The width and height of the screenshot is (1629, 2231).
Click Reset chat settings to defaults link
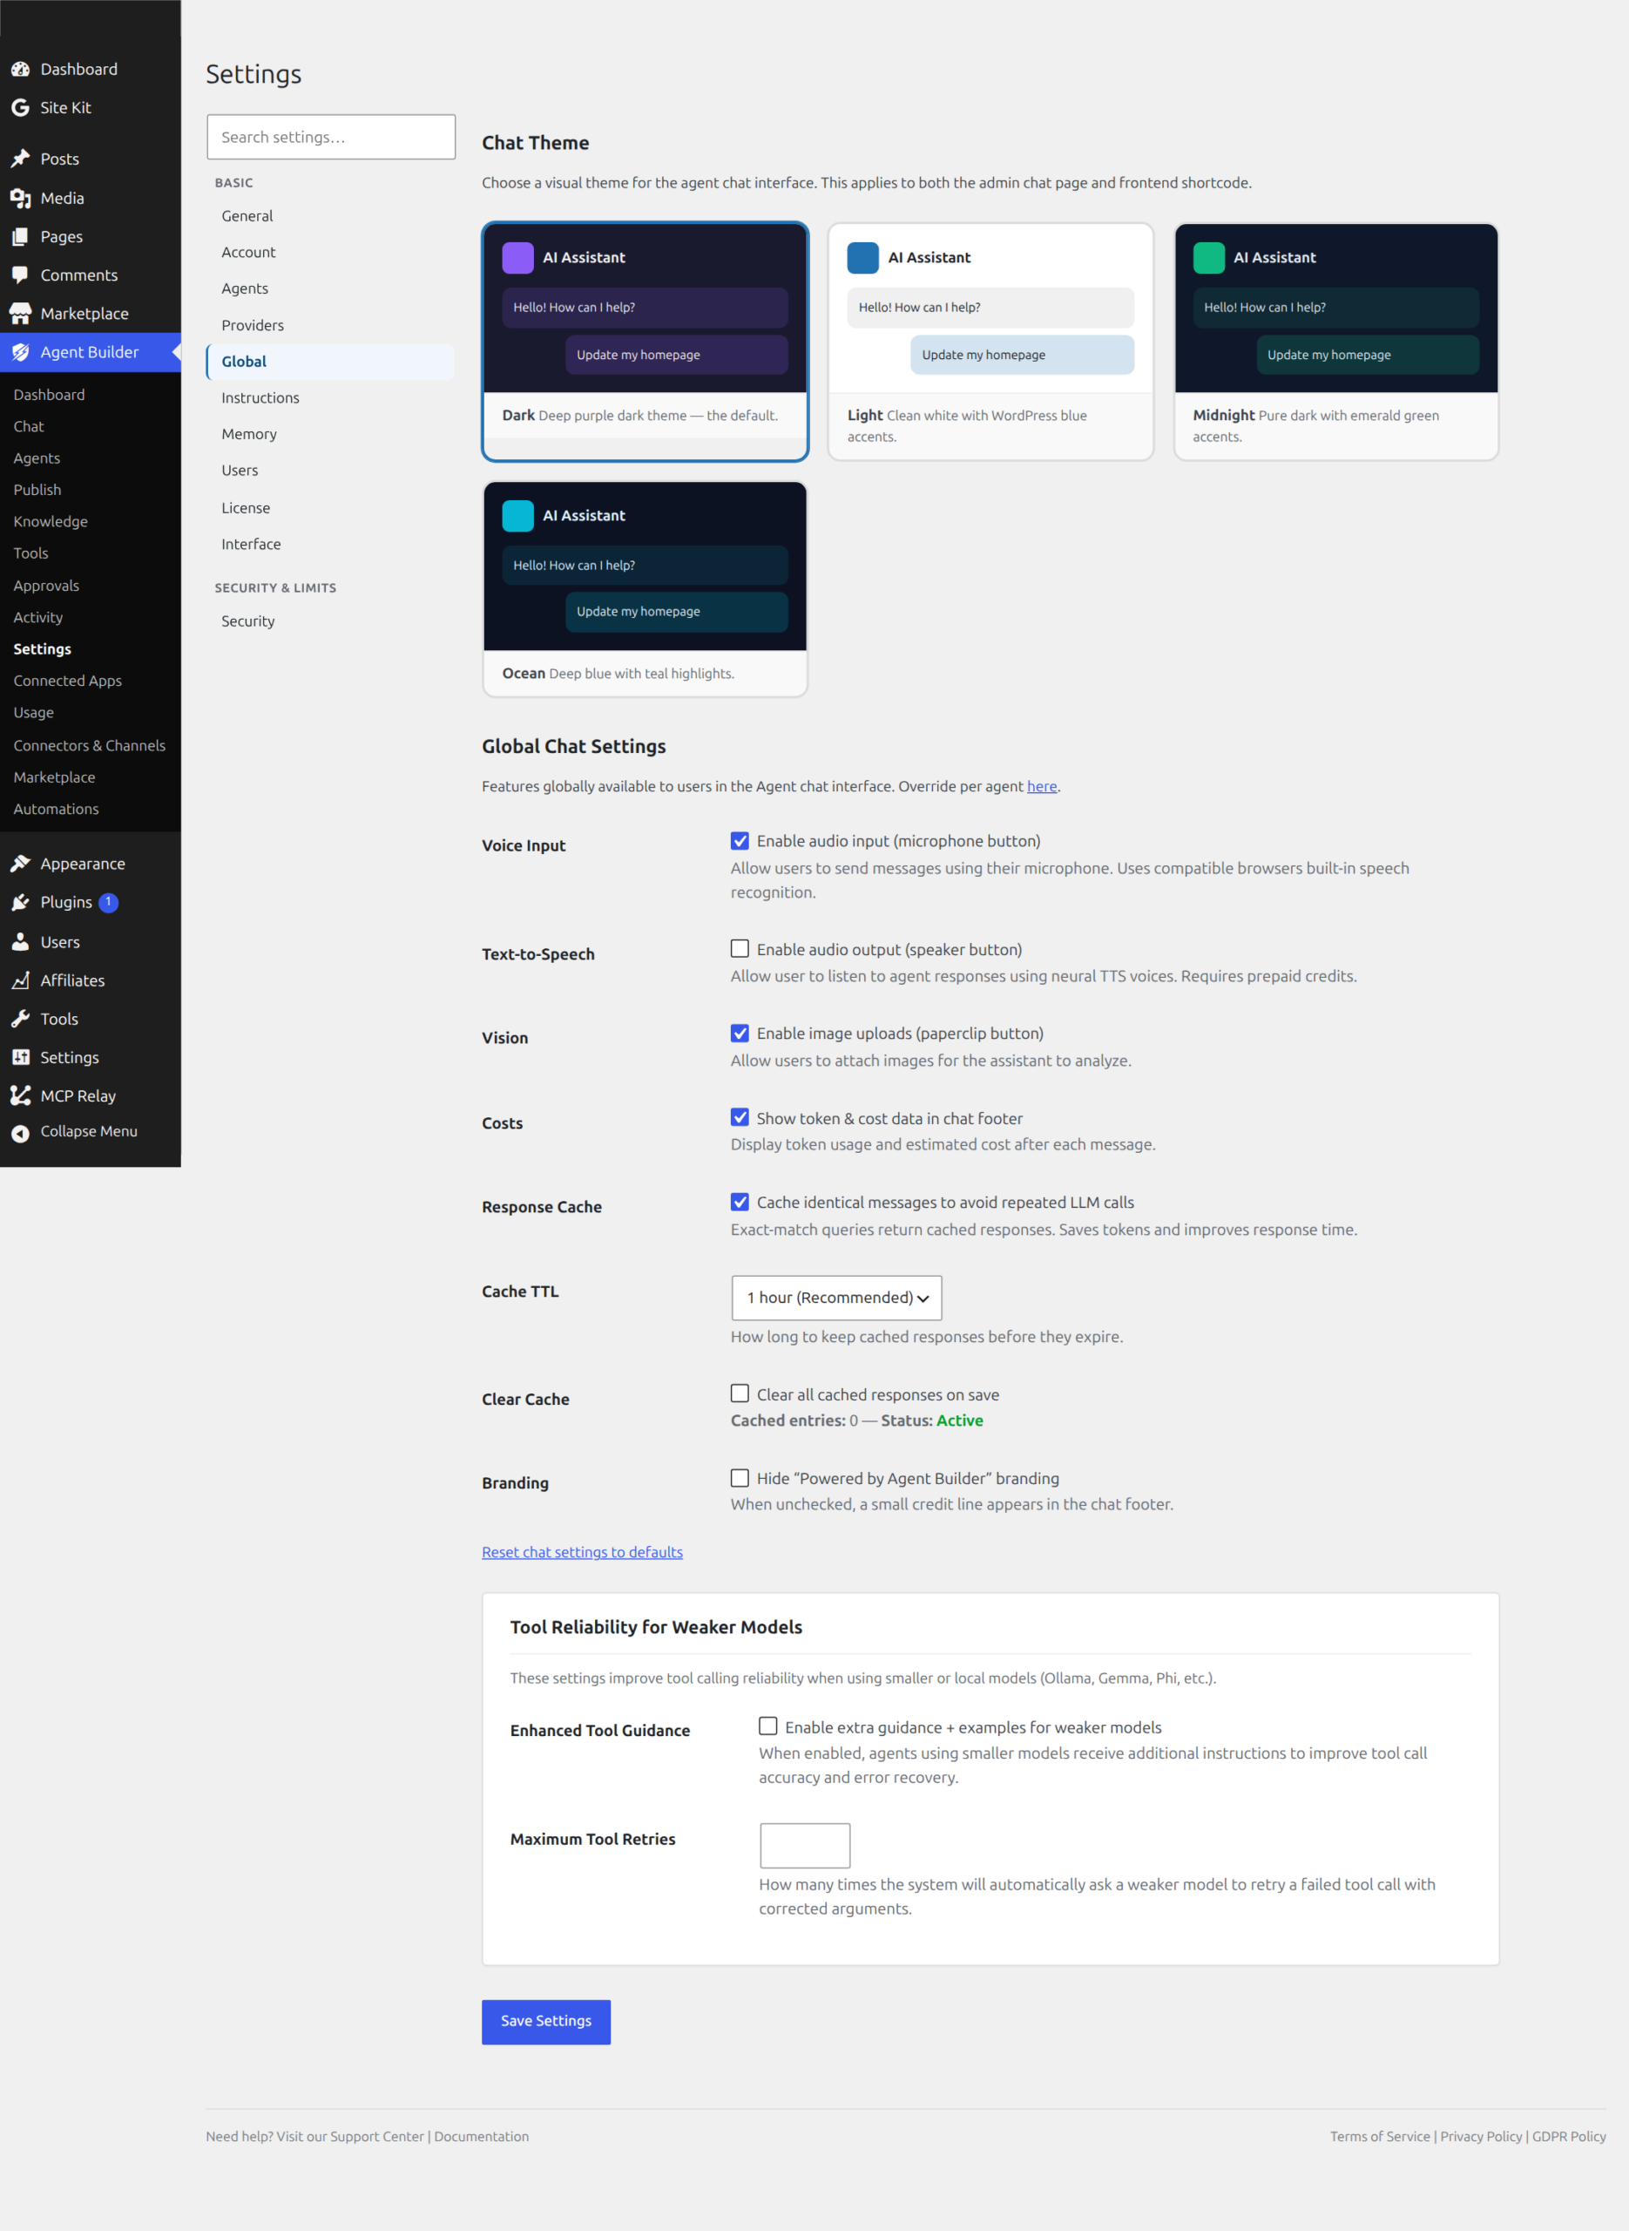click(x=582, y=1552)
